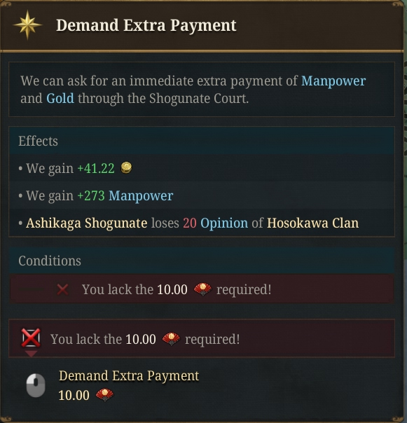
Task: Click the large red crossed-box icon
Action: (31, 338)
